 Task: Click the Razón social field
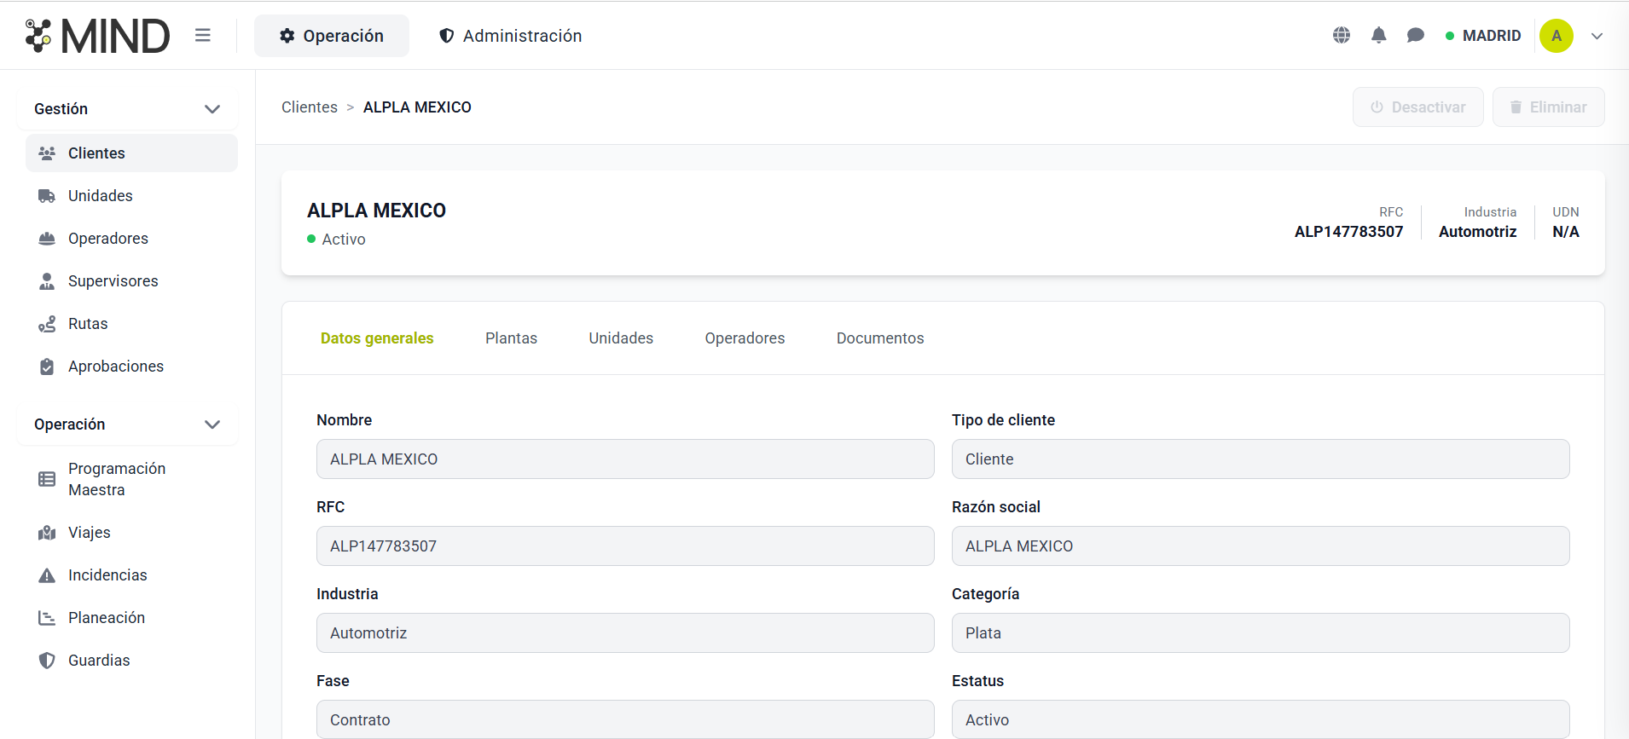[x=1261, y=546]
